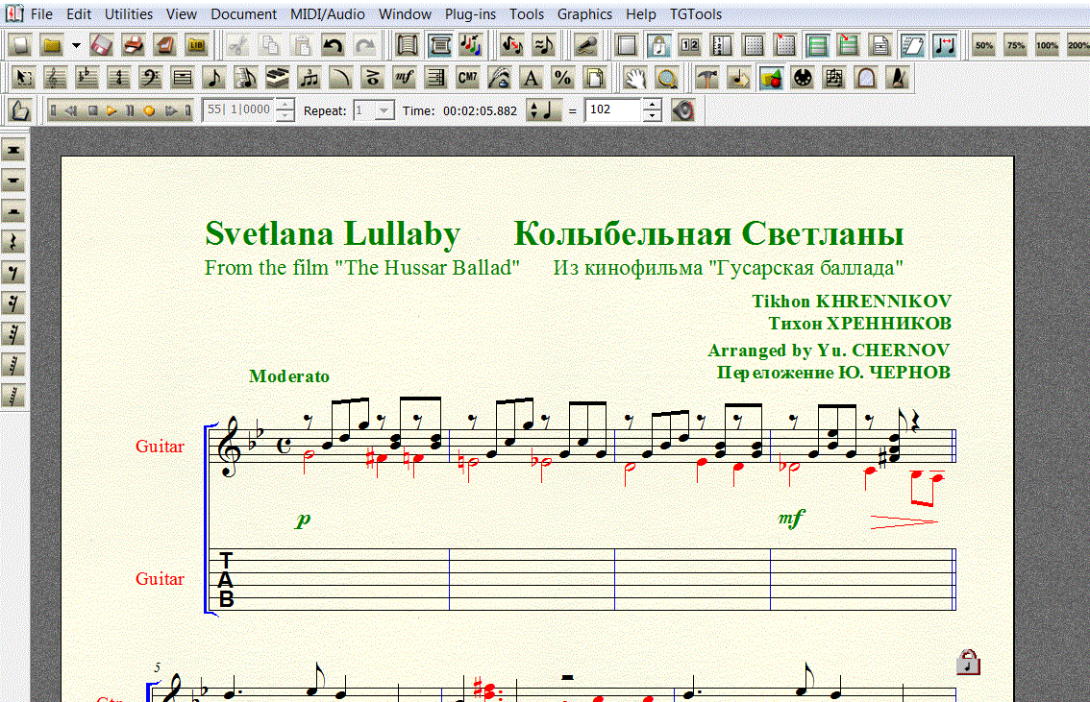1090x702 pixels.
Task: Toggle the lock icon in the toolbar
Action: point(658,45)
